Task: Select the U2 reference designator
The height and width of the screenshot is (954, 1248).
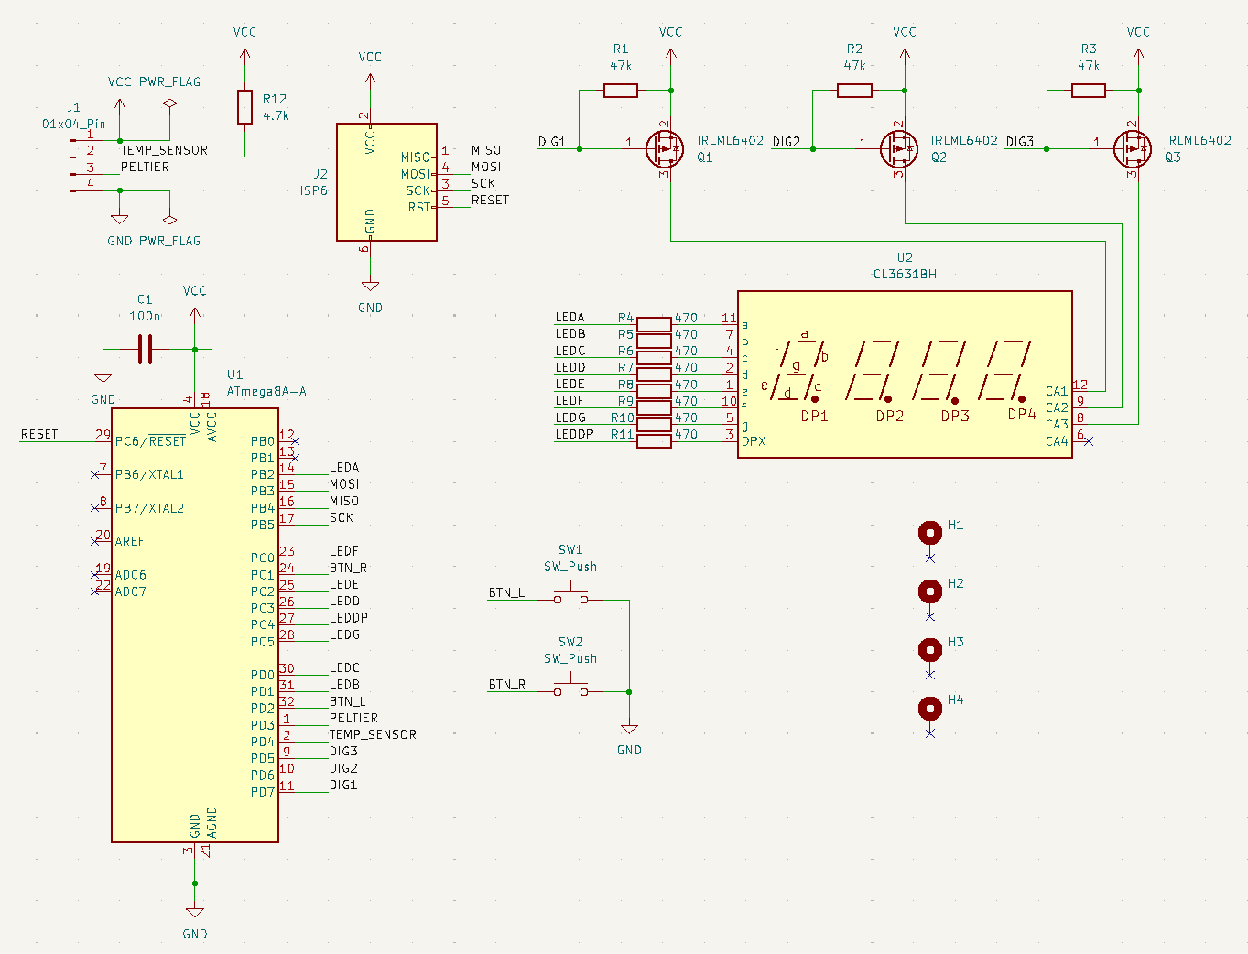Action: pos(905,257)
